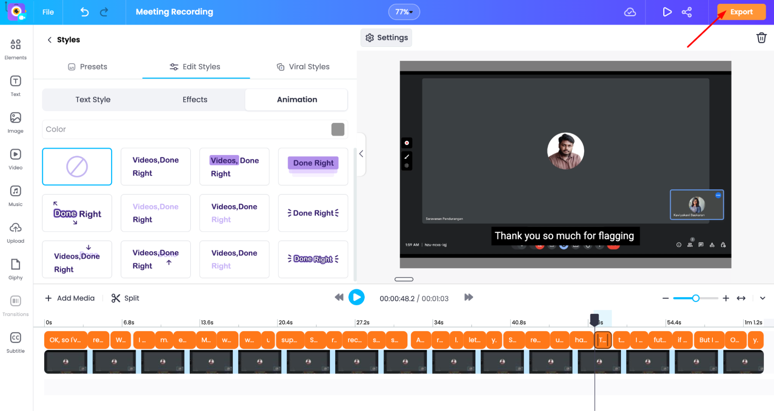Click the Split scissors tool

(125, 298)
